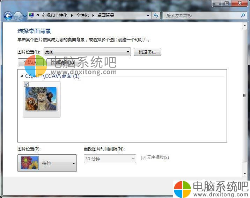Viewport: 250px width, 198px height.
Task: Minimize the 桌面背景 window
Action: (x=217, y=3)
